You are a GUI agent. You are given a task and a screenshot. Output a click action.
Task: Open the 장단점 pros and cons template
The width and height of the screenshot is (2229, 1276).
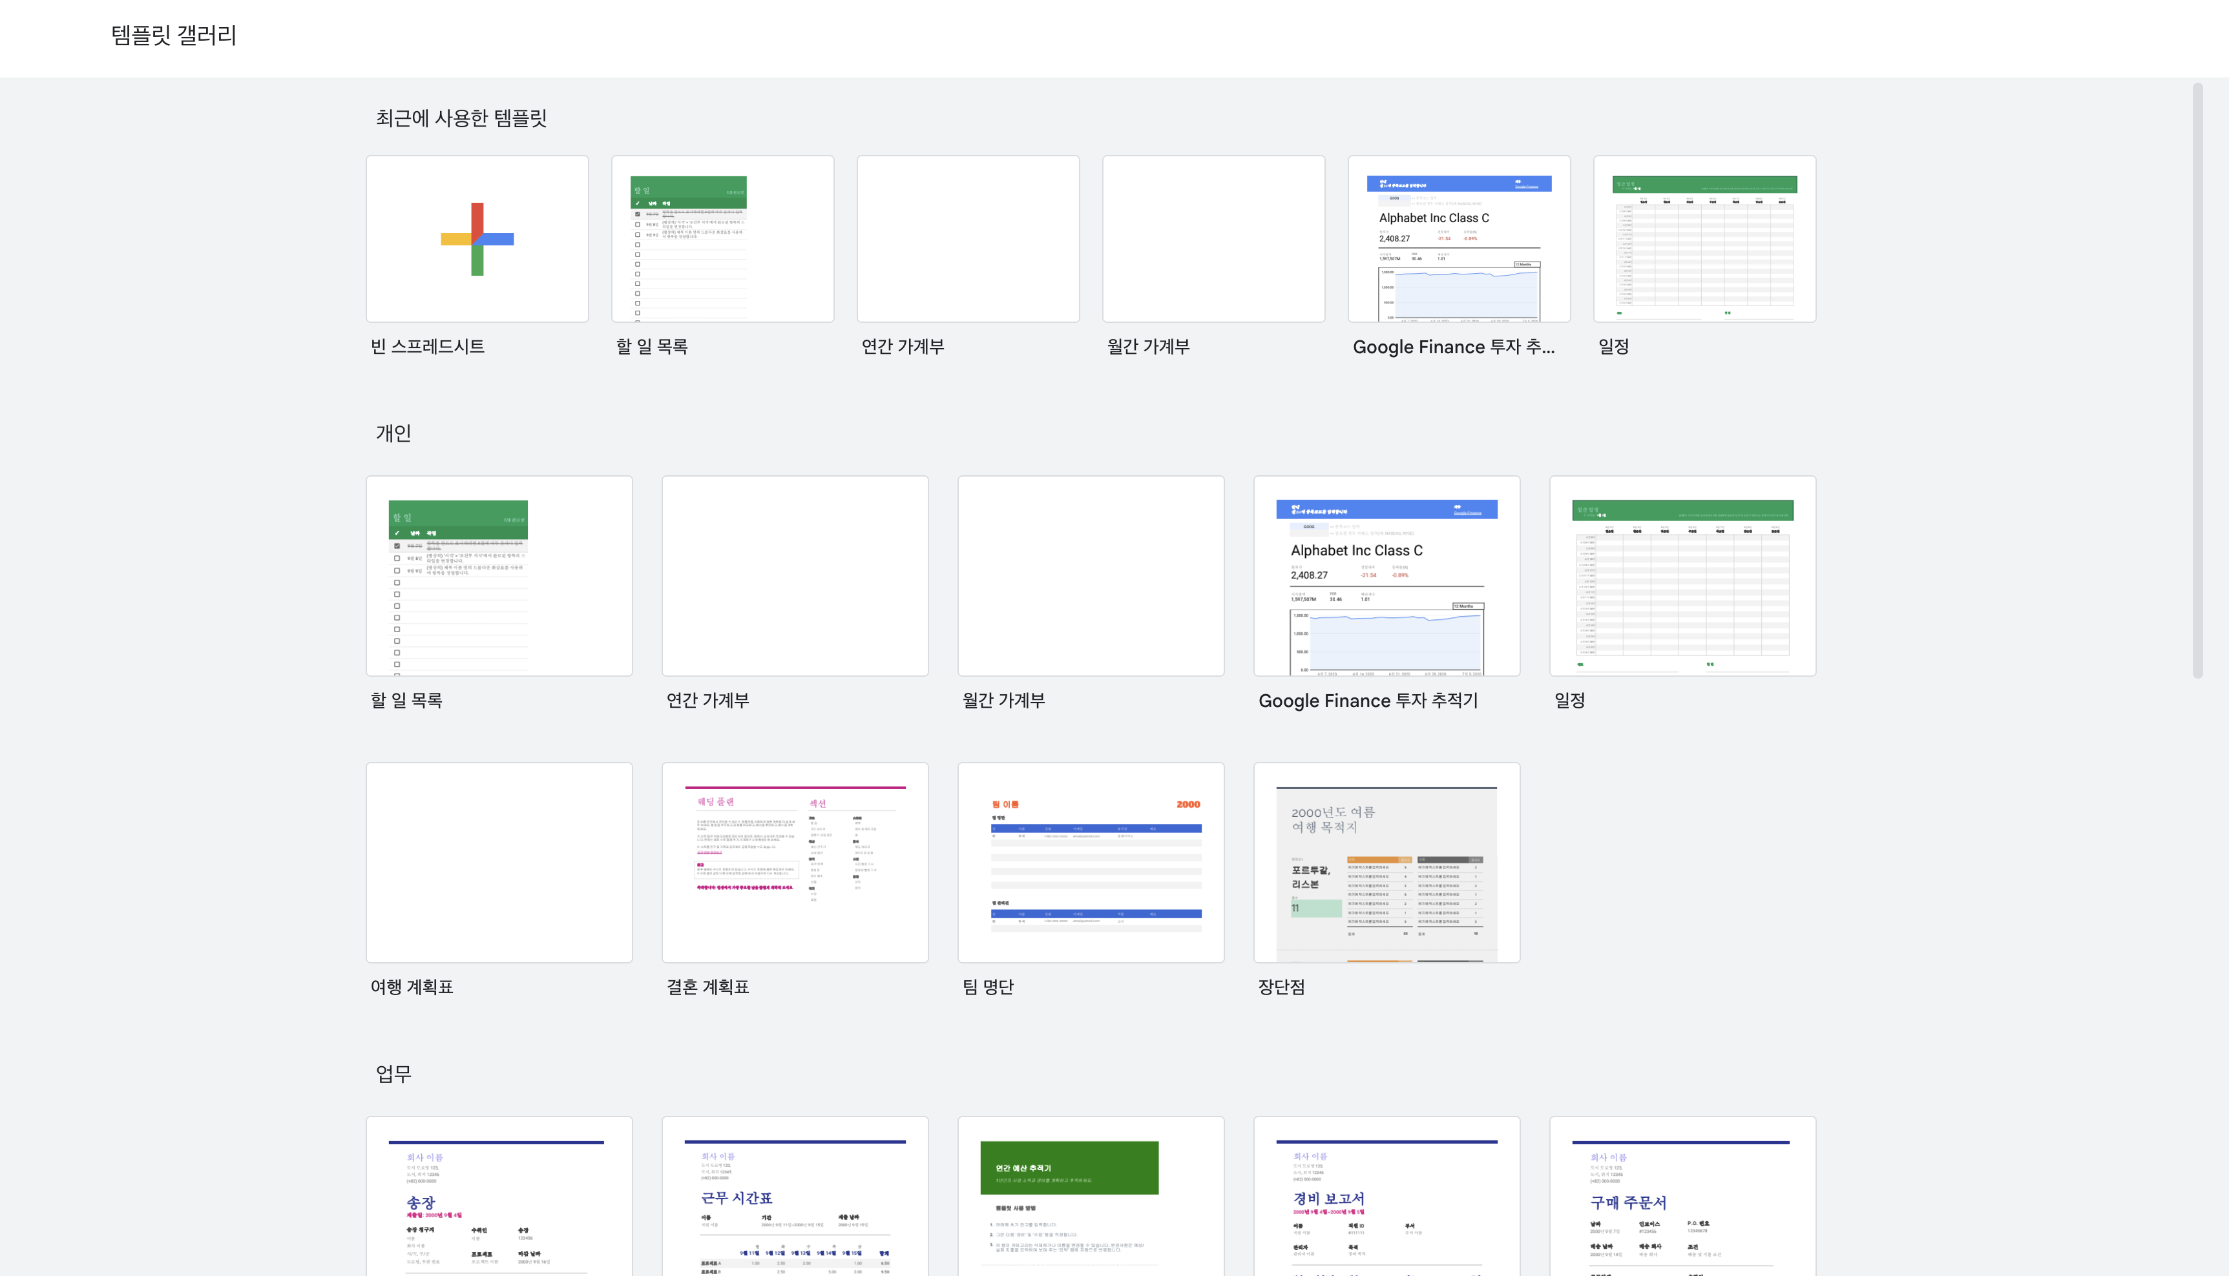click(x=1387, y=862)
